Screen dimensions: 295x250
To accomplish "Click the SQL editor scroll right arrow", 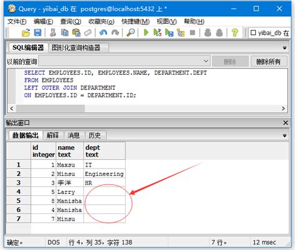I will click(x=283, y=108).
